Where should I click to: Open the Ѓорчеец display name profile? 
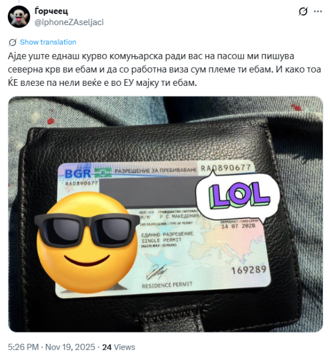[51, 11]
